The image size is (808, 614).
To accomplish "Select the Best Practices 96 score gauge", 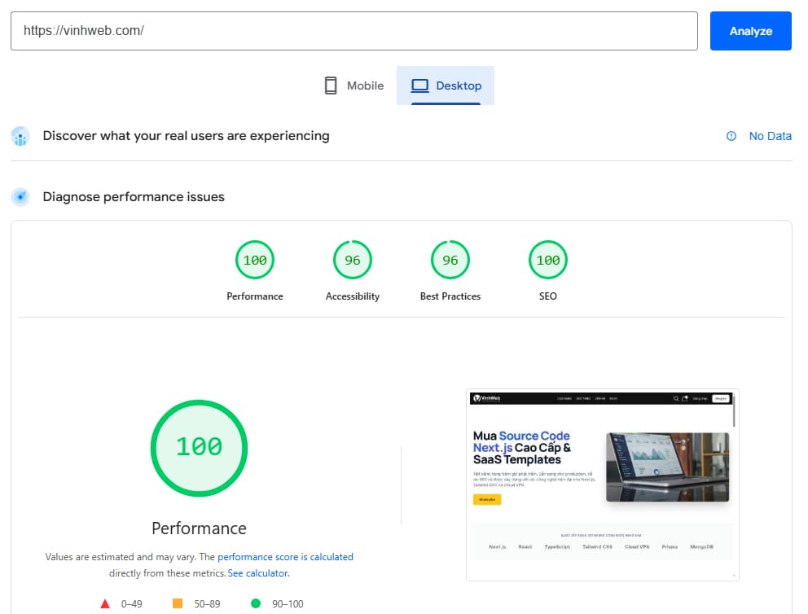I will [450, 260].
